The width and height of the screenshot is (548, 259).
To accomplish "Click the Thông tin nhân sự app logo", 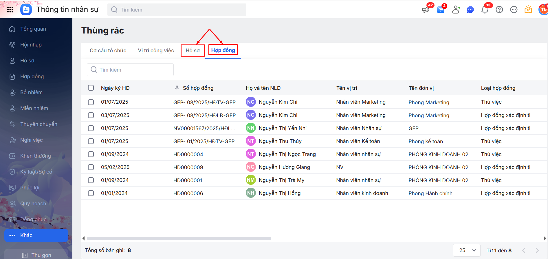I will (x=26, y=10).
